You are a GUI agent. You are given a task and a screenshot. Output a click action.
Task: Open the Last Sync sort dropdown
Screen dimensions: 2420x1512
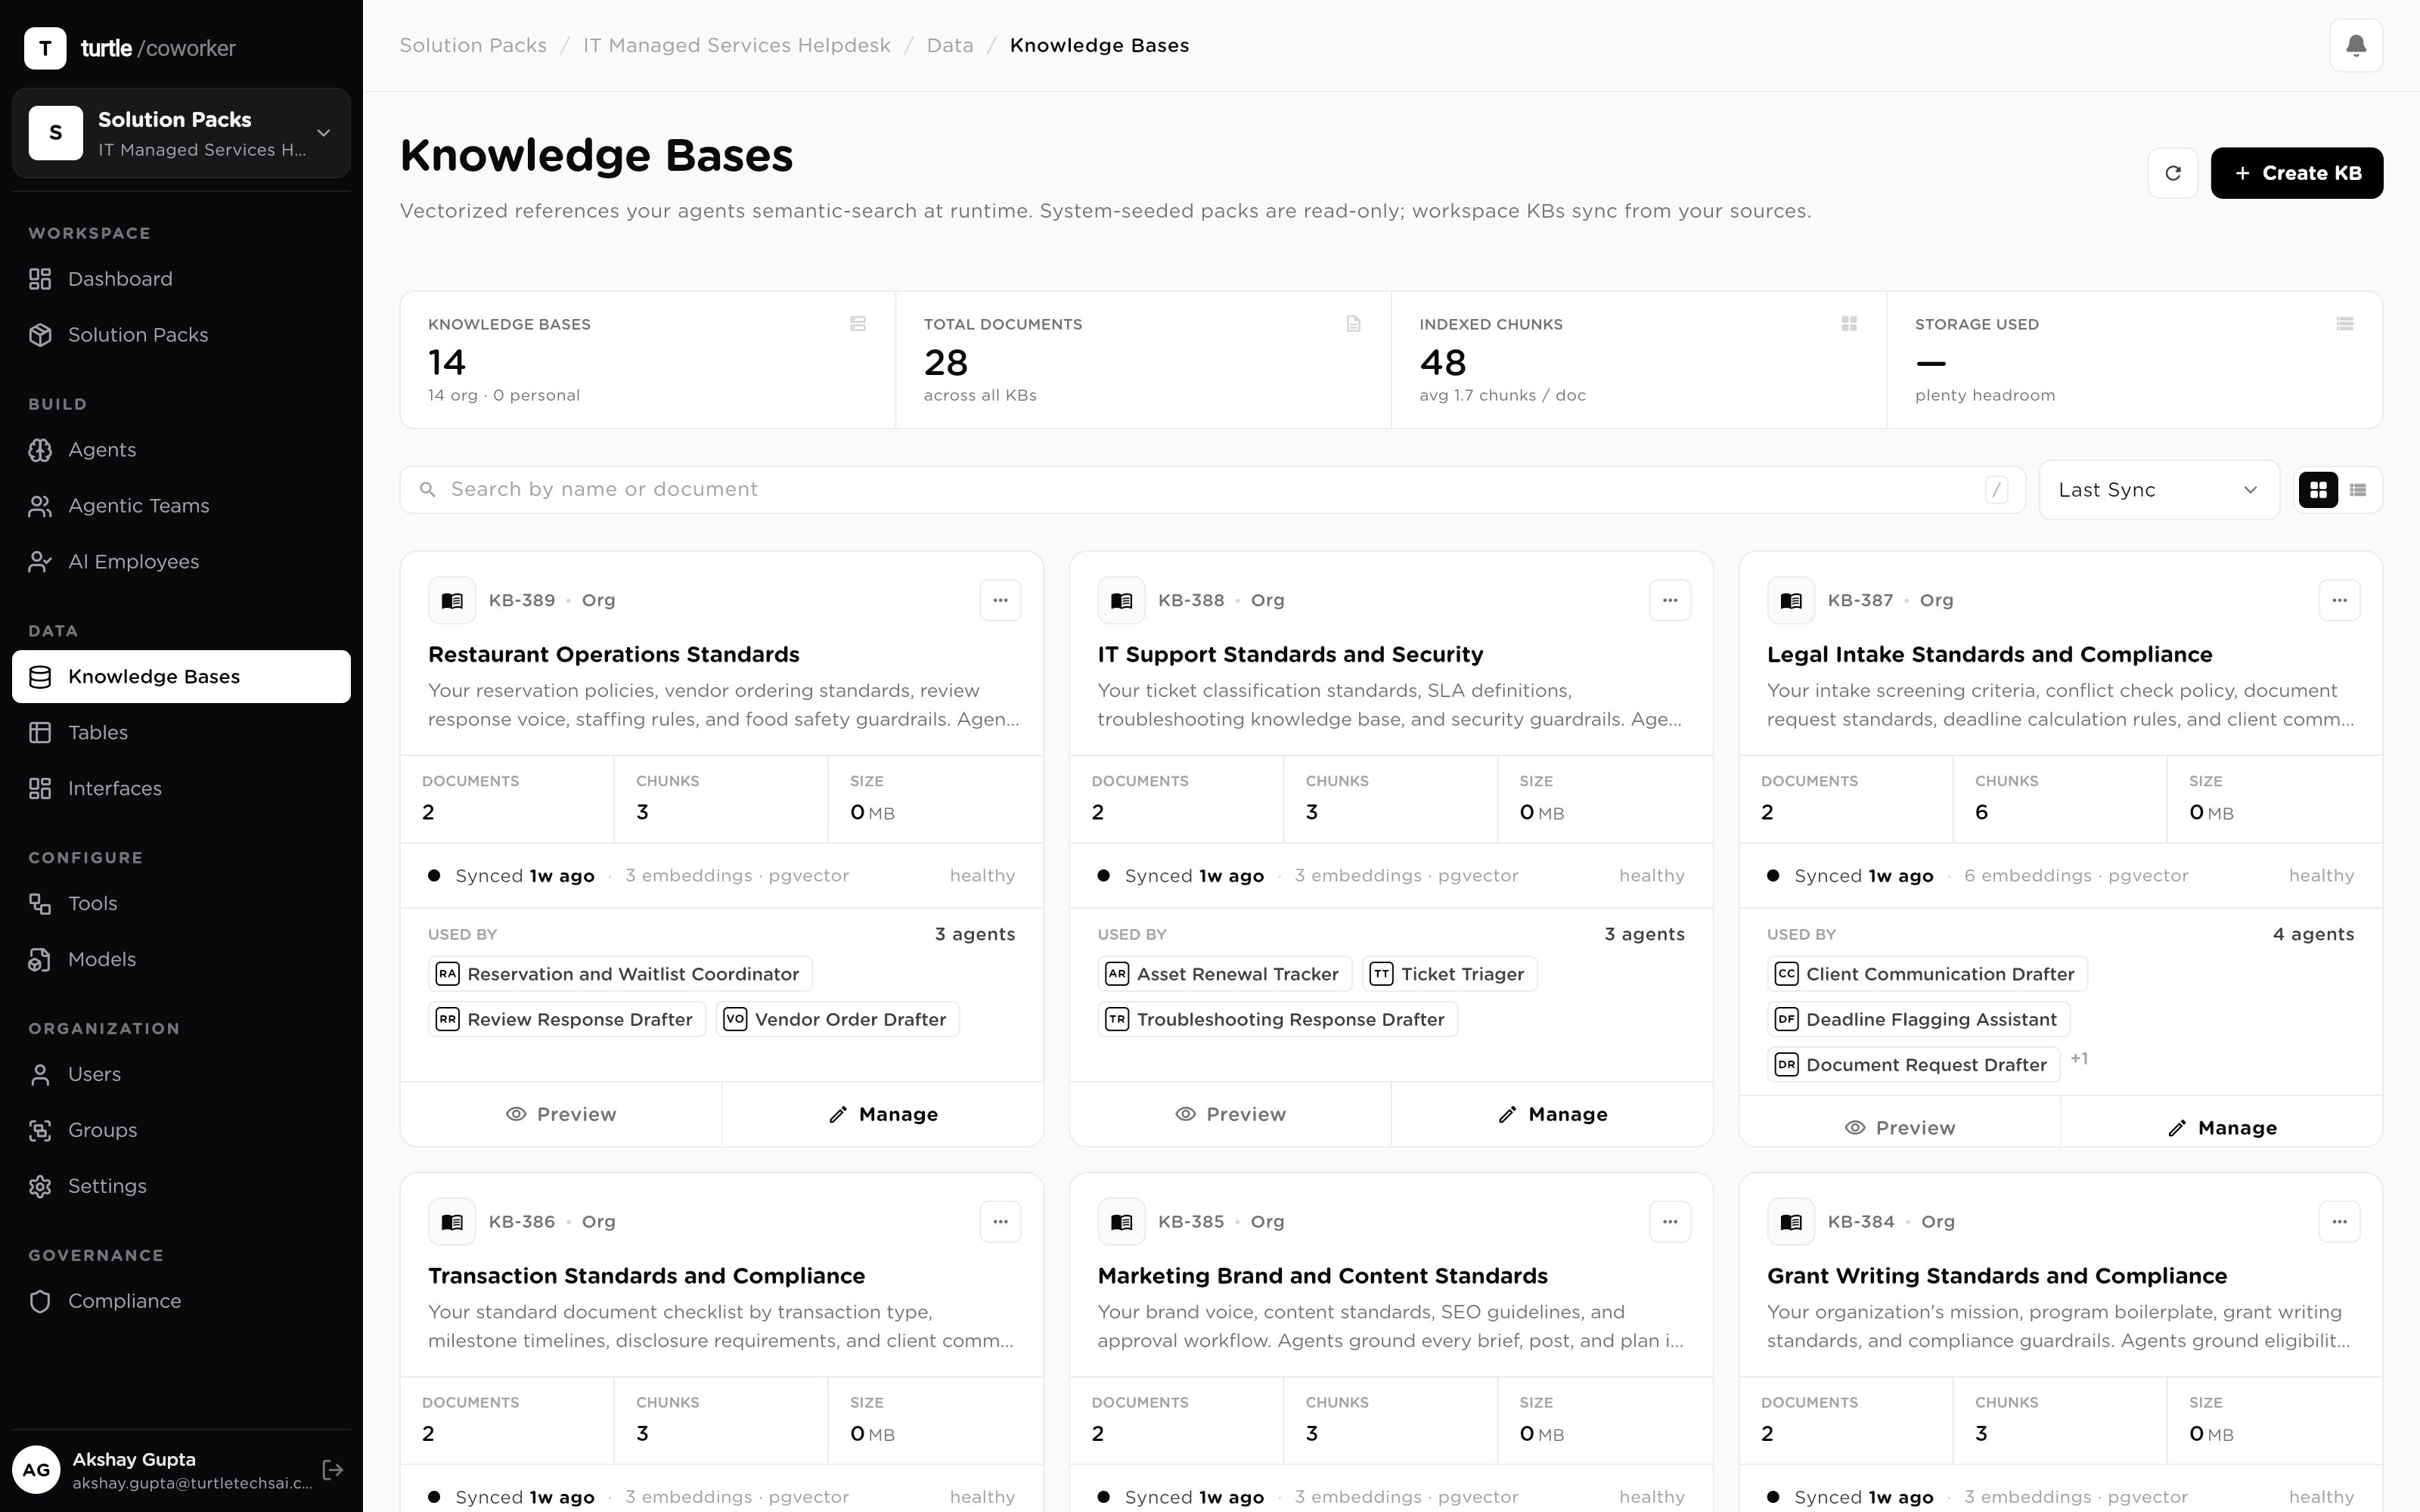click(x=2159, y=490)
